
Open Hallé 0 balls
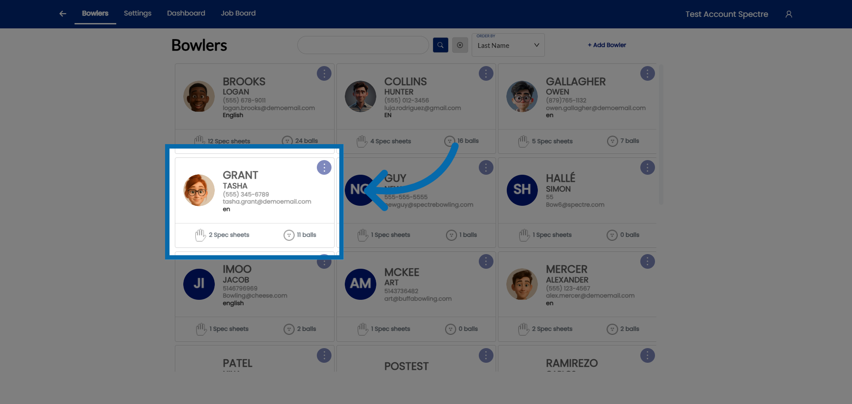623,235
